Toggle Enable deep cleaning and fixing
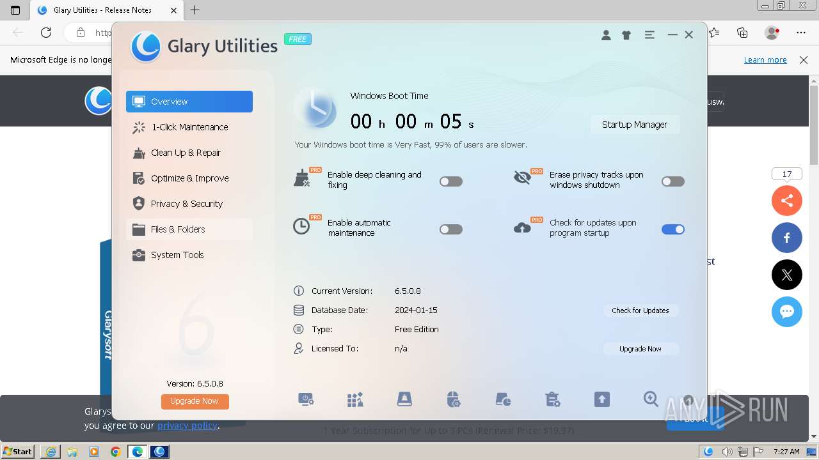819x460 pixels. (451, 181)
